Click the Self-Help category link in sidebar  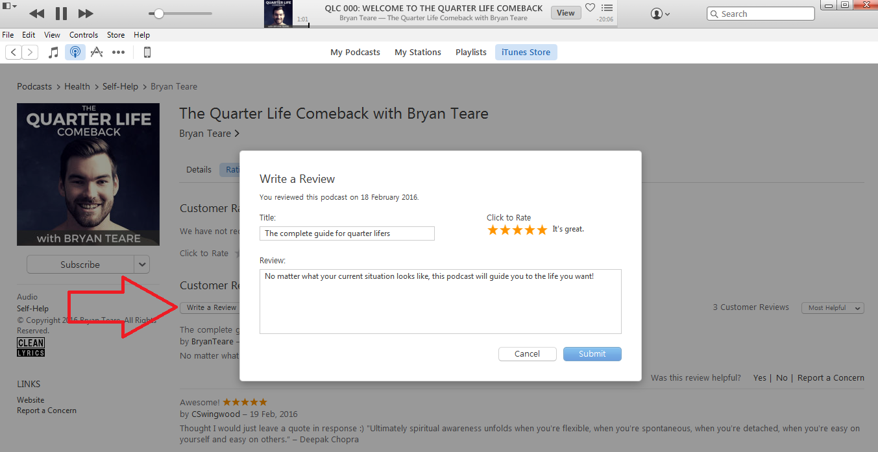click(x=32, y=309)
